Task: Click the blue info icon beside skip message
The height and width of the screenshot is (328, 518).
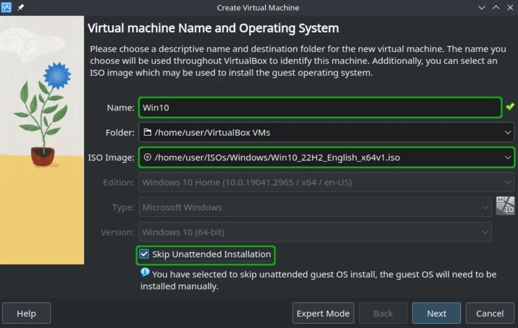Action: 145,272
